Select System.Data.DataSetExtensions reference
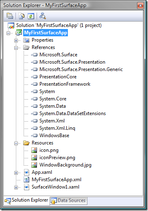The image size is (148, 211). [72, 113]
